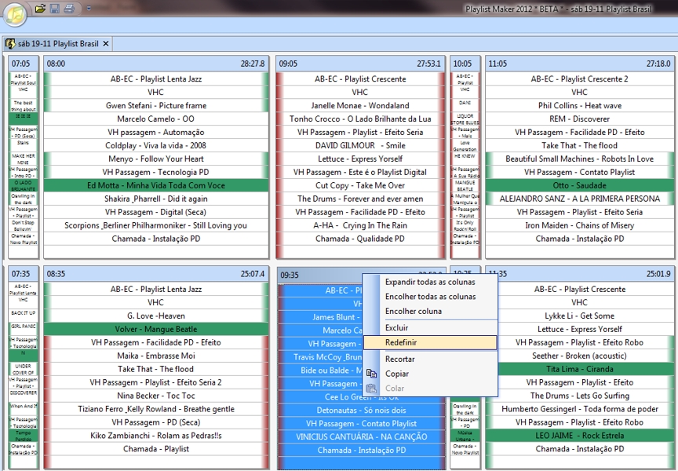Select DAVID GILMOUR - Smile
This screenshot has width=678, height=471.
(x=360, y=146)
